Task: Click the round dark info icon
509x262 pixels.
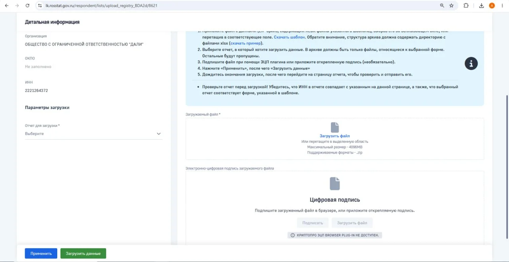Action: 471,63
